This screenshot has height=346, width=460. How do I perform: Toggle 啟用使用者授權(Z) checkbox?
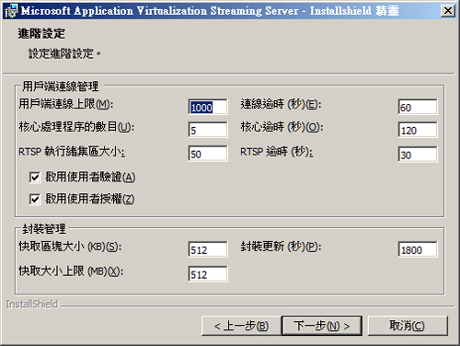pos(35,199)
